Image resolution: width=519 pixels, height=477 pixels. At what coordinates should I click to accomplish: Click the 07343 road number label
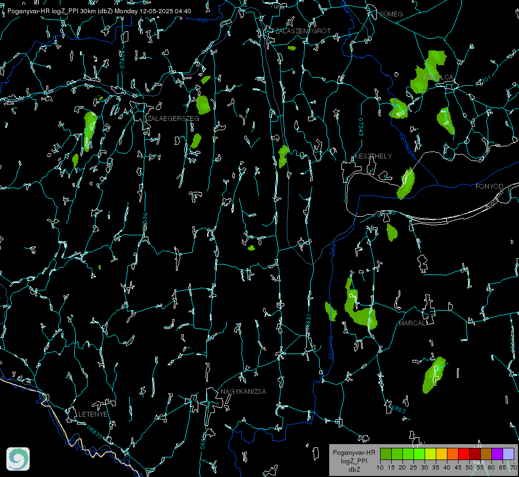click(x=361, y=127)
